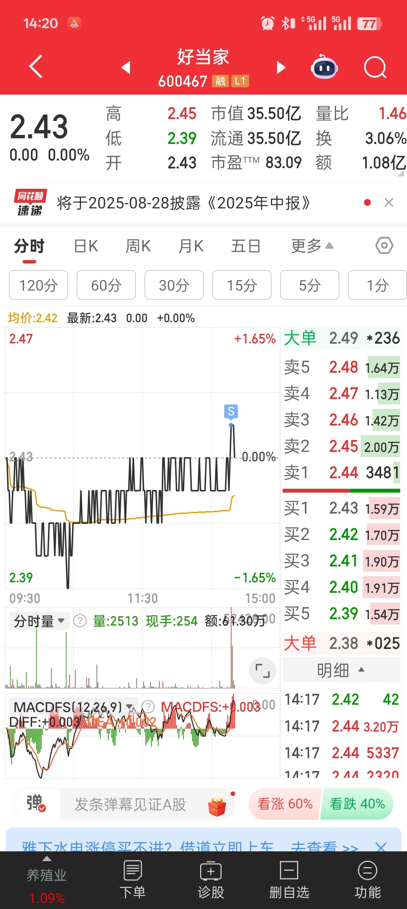The image size is (407, 909).
Task: Open the 同花顺速递 news logo
Action: [30, 202]
